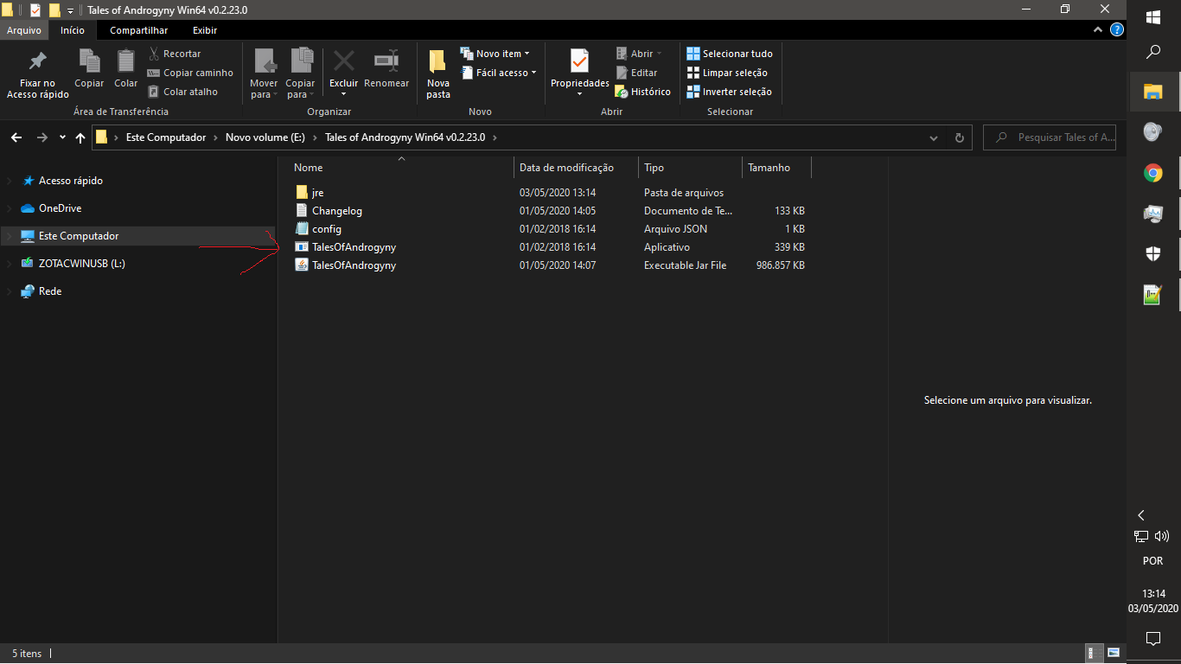Open the Novo item dropdown
1181x664 pixels.
[495, 54]
